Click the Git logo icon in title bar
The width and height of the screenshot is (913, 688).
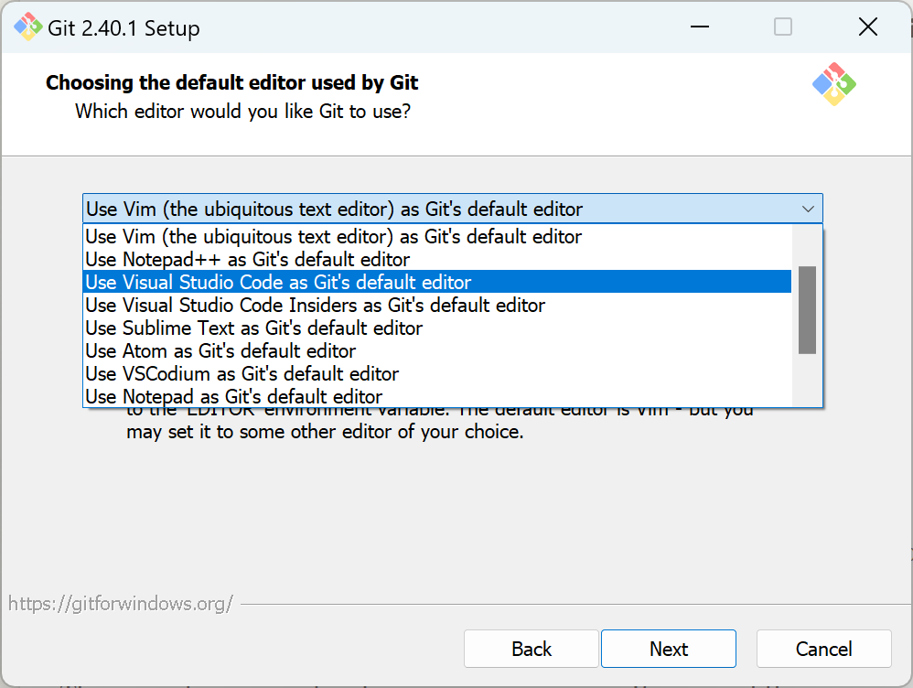pos(28,27)
